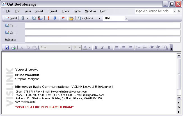The image size is (183, 116).
Task: Open the Tools menu
Action: pyautogui.click(x=65, y=11)
